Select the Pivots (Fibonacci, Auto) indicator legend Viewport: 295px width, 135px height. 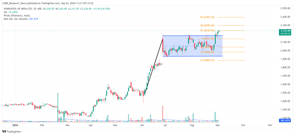point(17,16)
